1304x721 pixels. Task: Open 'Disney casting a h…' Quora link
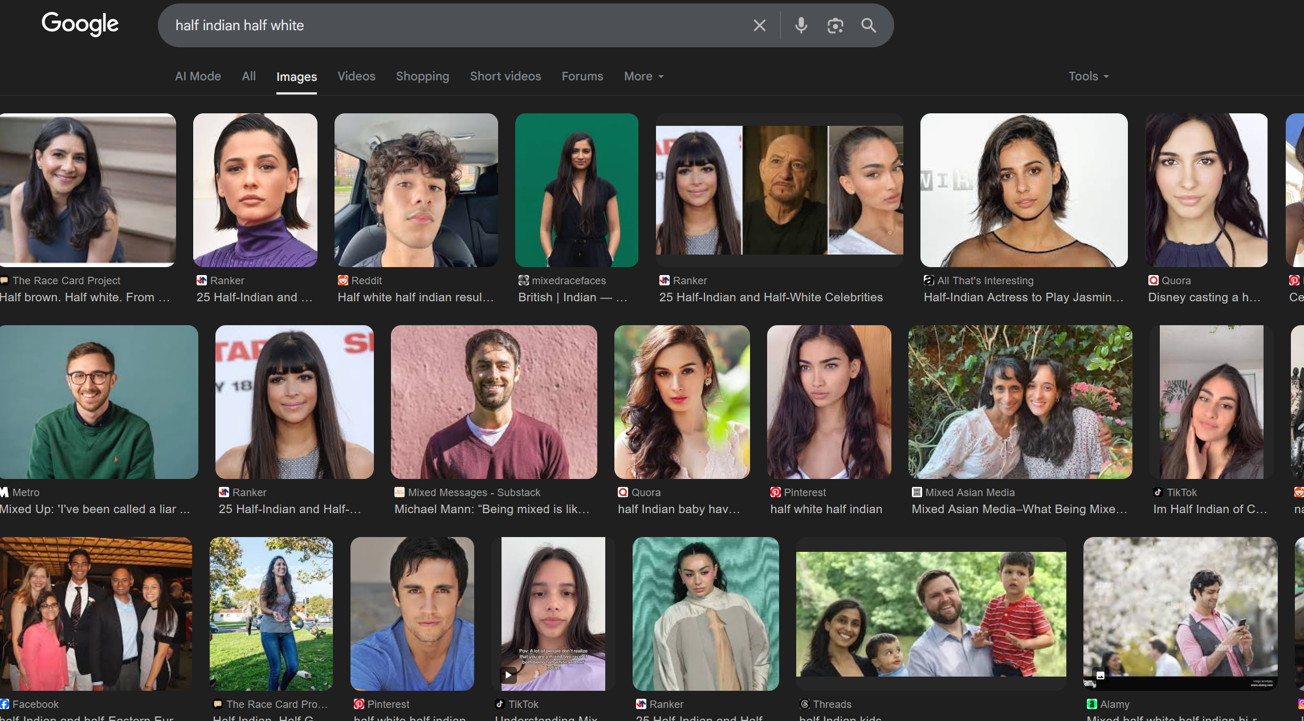[x=1204, y=297]
